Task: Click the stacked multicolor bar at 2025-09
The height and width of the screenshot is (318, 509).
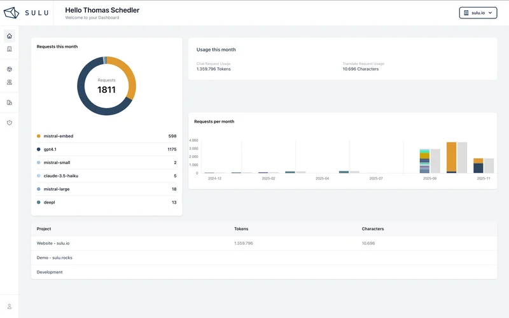Action: pos(424,161)
